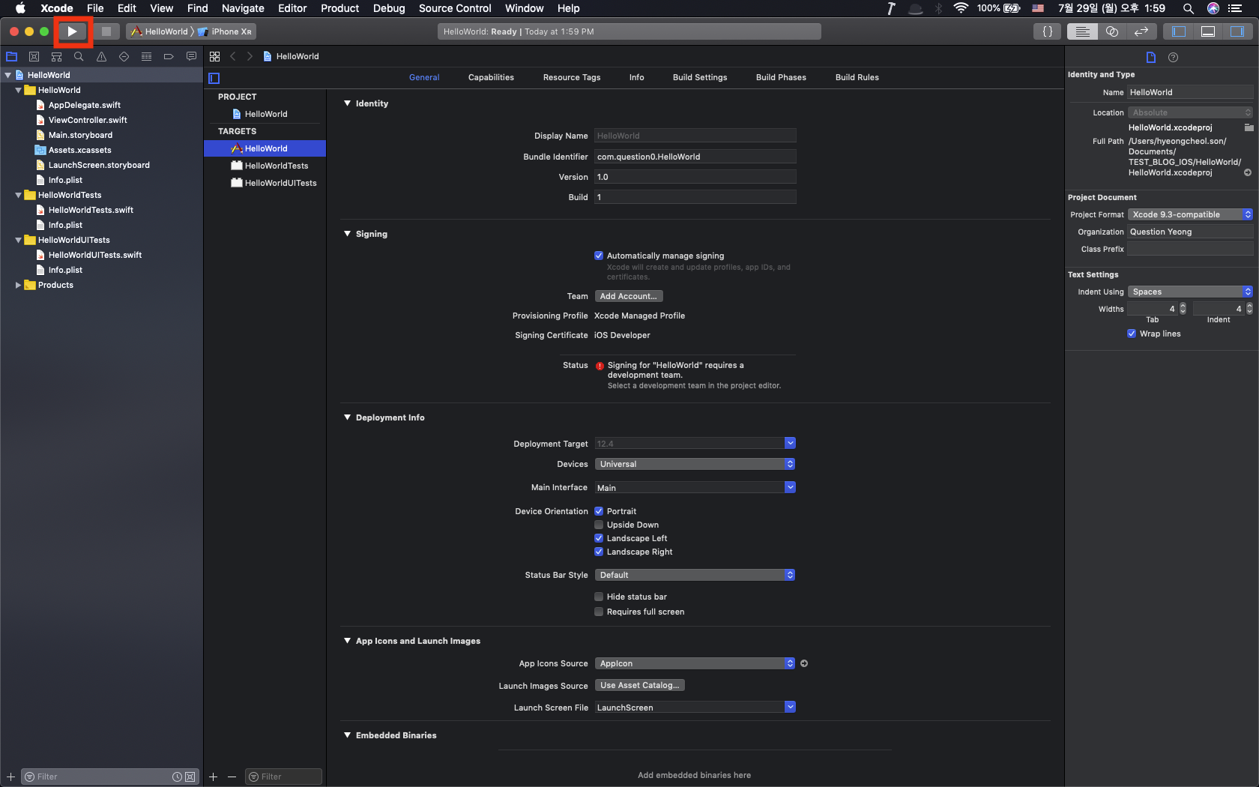Screen dimensions: 1259x787
Task: Select the iPhone XR run destination
Action: click(226, 31)
